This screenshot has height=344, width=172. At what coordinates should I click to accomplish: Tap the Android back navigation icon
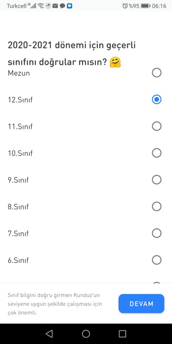[49, 334]
